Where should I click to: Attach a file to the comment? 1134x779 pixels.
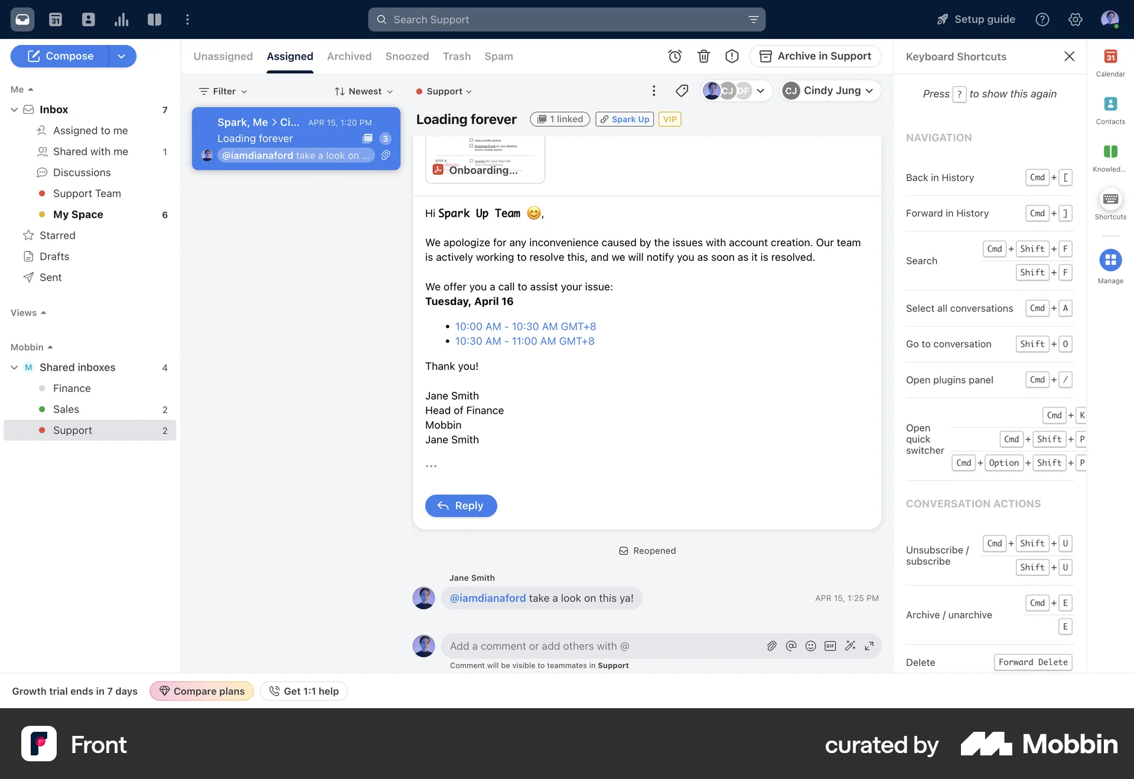pyautogui.click(x=771, y=646)
